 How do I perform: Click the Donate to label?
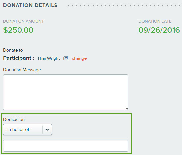13,50
